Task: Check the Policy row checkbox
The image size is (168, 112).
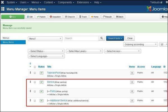Action: (x=35, y=91)
